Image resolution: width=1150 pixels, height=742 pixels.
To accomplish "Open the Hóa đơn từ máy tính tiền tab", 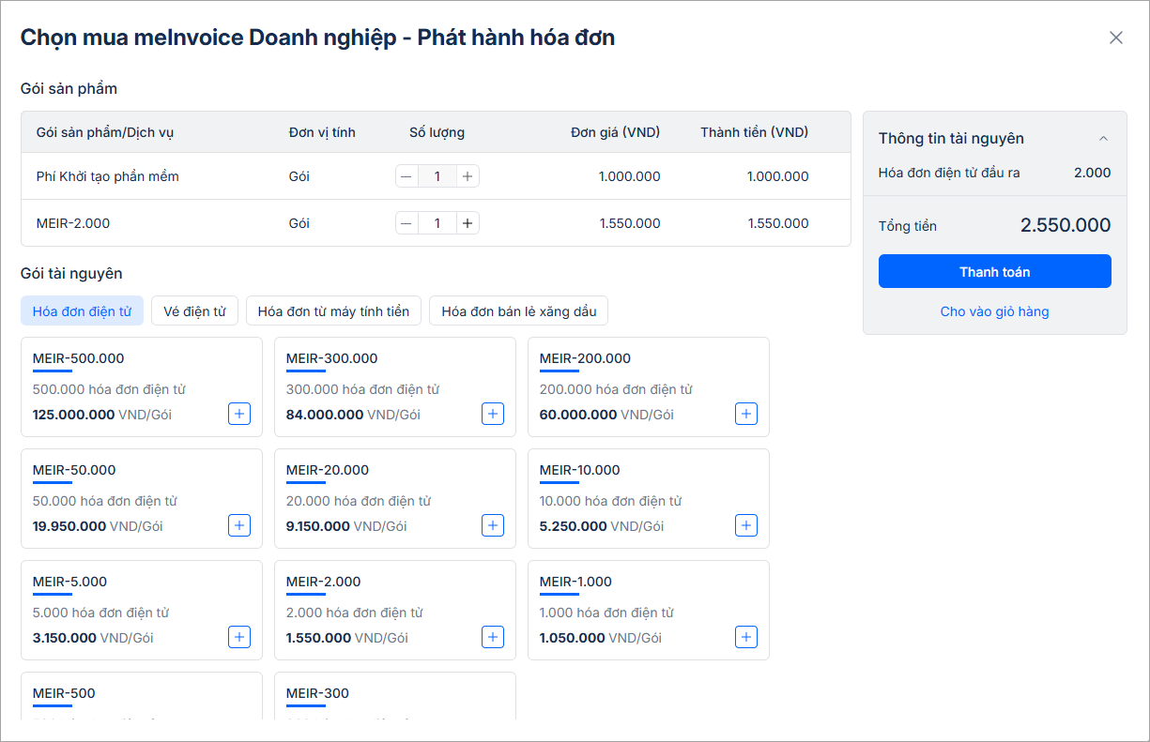I will [333, 311].
